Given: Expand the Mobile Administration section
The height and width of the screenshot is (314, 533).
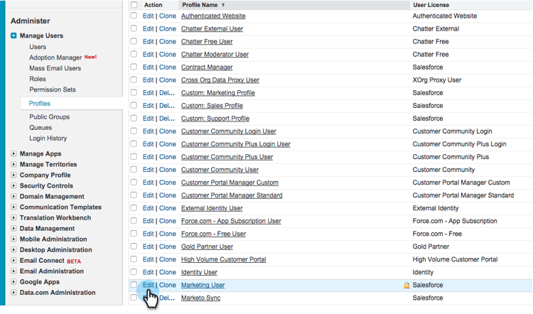Looking at the screenshot, I should point(14,239).
